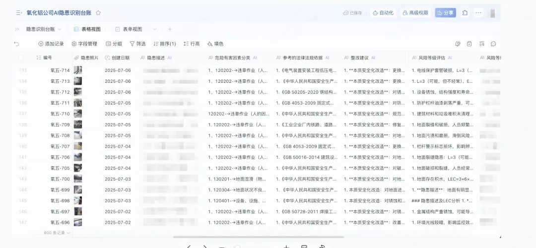Click the AI badge on 整改建议 column

373,58
